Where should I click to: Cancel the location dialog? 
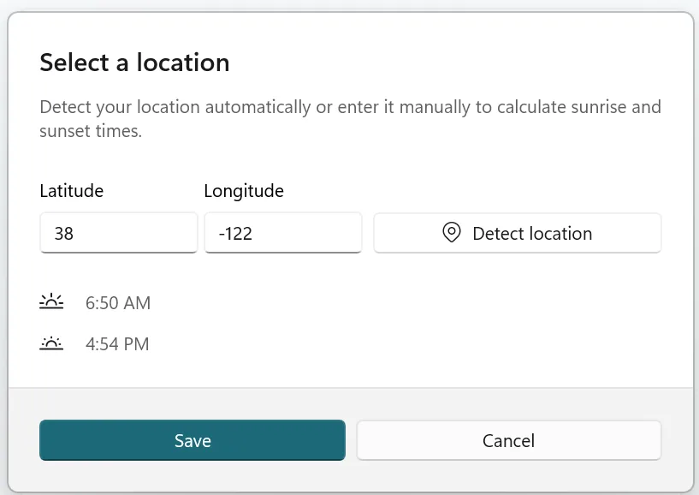(508, 440)
